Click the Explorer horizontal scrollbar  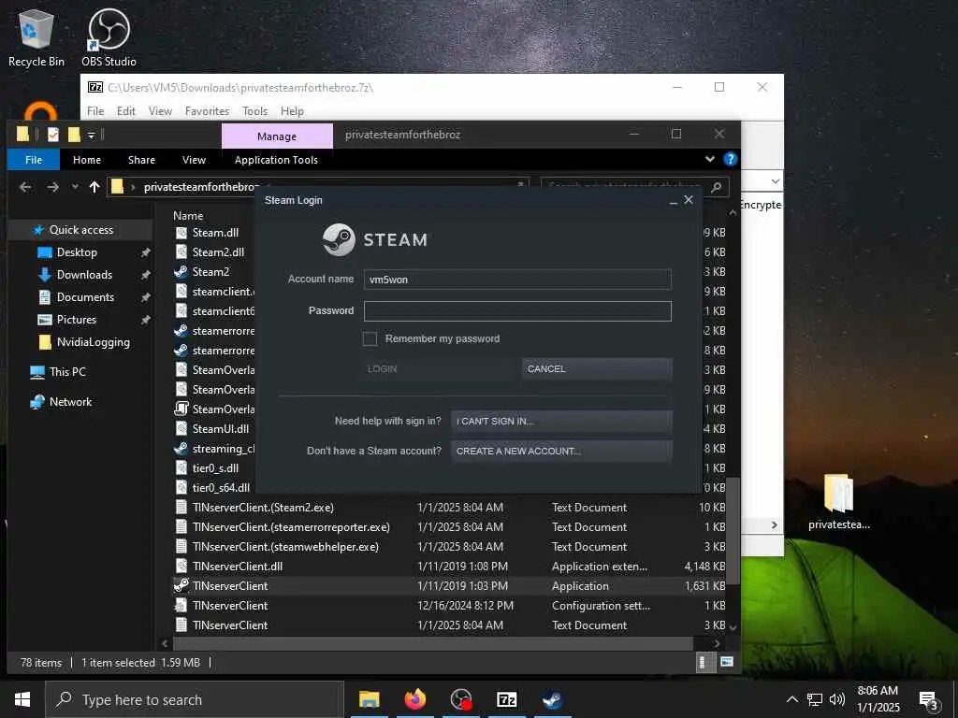pyautogui.click(x=432, y=643)
